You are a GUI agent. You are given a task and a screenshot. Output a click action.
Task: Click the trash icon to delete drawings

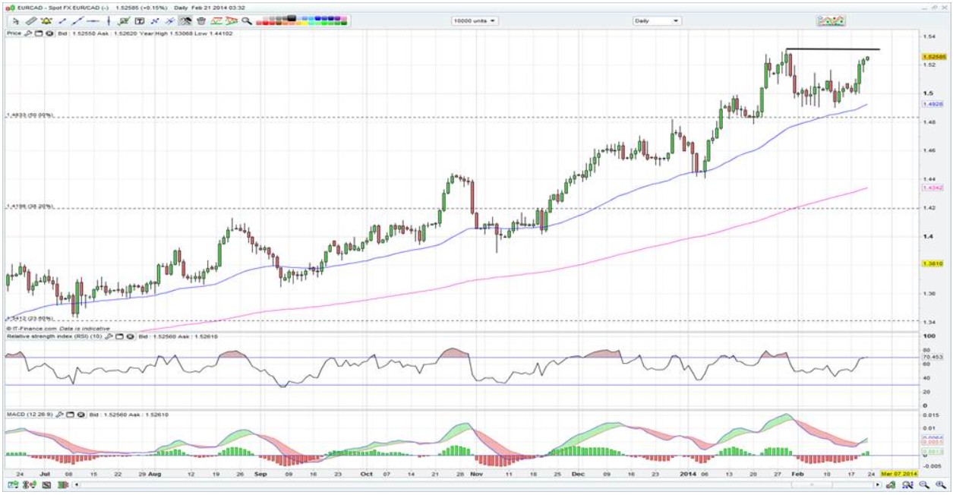(201, 21)
